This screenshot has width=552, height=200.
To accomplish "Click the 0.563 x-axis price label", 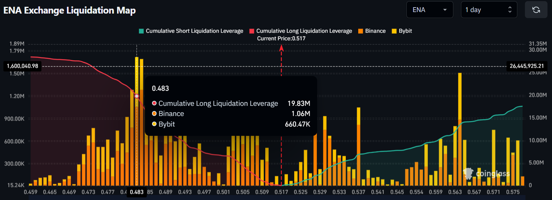I will [455, 192].
